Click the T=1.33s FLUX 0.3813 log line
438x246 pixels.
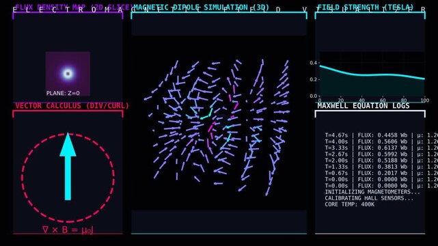[x=381, y=167]
